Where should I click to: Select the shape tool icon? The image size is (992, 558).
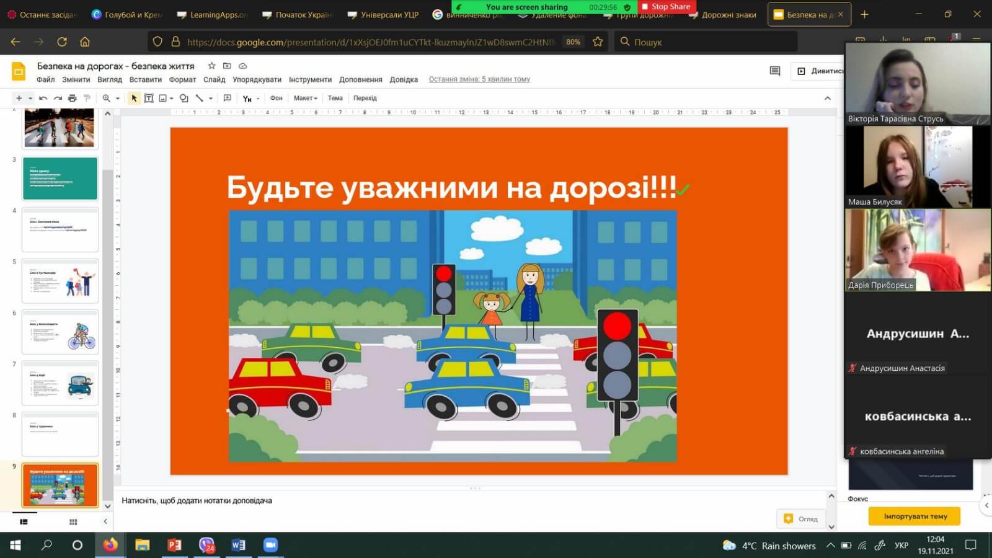(184, 98)
